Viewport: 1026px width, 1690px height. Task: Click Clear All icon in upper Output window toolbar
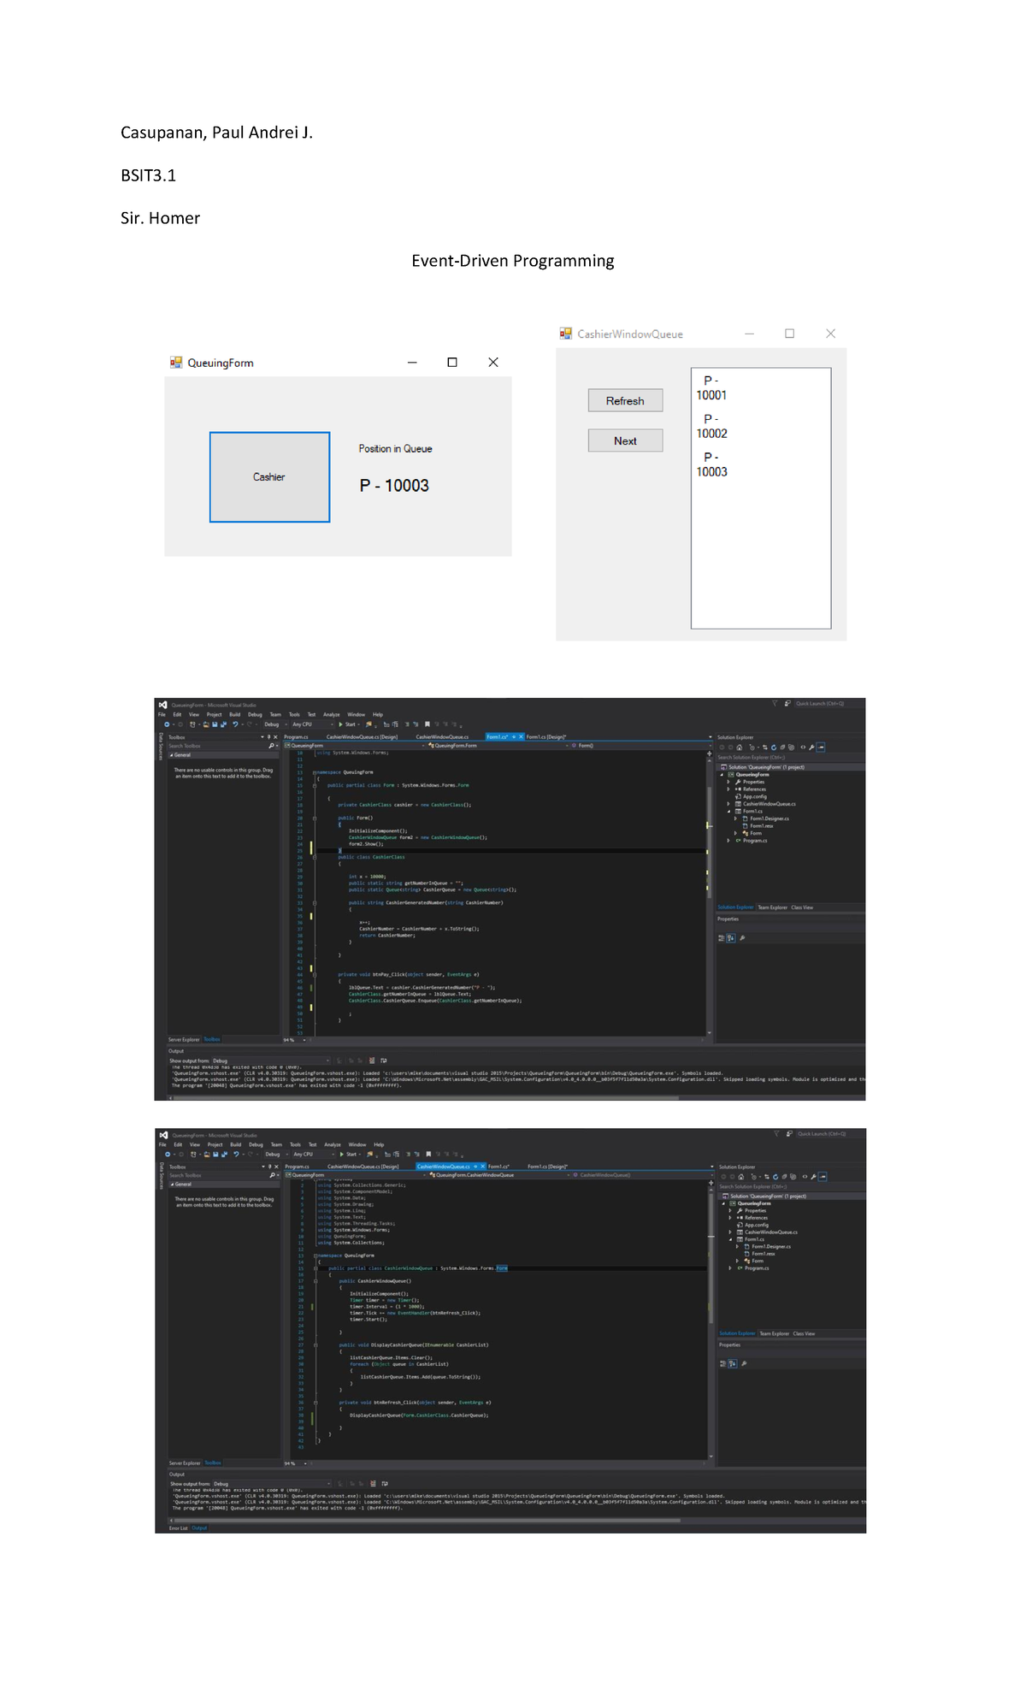(x=372, y=1061)
